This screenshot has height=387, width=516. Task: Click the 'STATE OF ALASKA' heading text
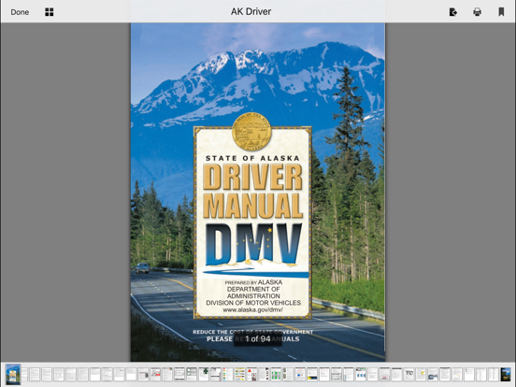(x=252, y=158)
